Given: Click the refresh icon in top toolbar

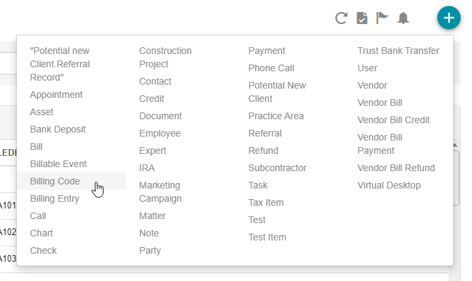Looking at the screenshot, I should point(341,18).
